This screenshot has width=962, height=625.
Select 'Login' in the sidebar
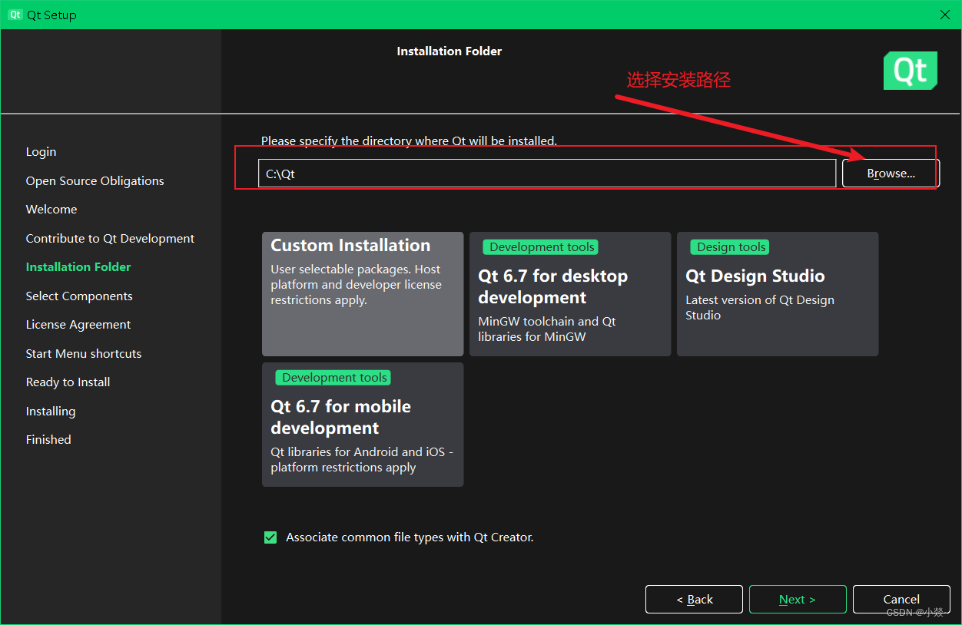pos(41,151)
